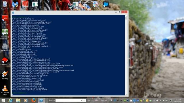This screenshot has width=184, height=103.
Task: Open the Dact Mover desktop shortcut
Action: (x=106, y=5)
